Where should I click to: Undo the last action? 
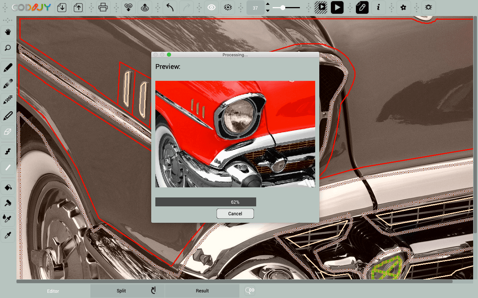point(170,7)
